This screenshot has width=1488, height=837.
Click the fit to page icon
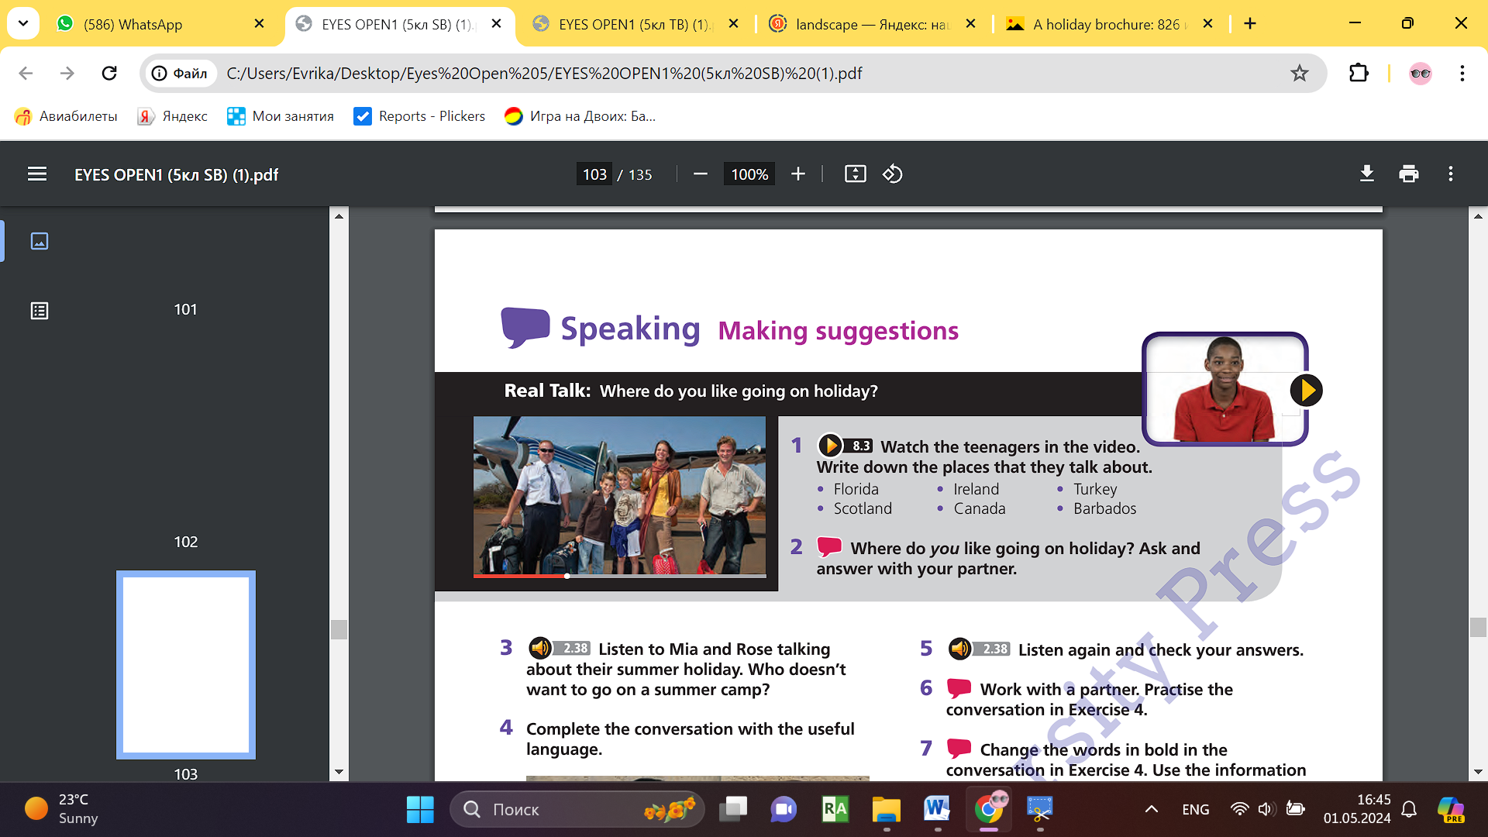click(x=855, y=174)
